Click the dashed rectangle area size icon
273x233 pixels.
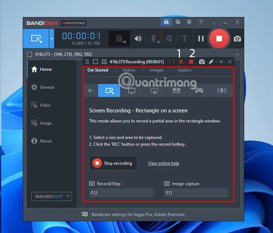pyautogui.click(x=29, y=54)
